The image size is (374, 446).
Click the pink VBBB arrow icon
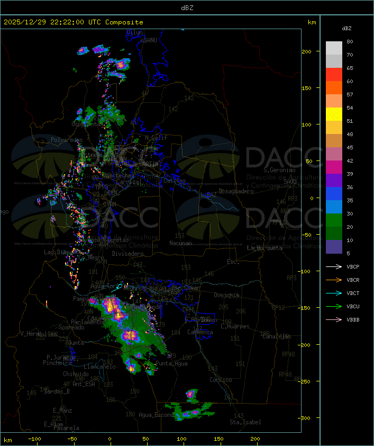334,320
